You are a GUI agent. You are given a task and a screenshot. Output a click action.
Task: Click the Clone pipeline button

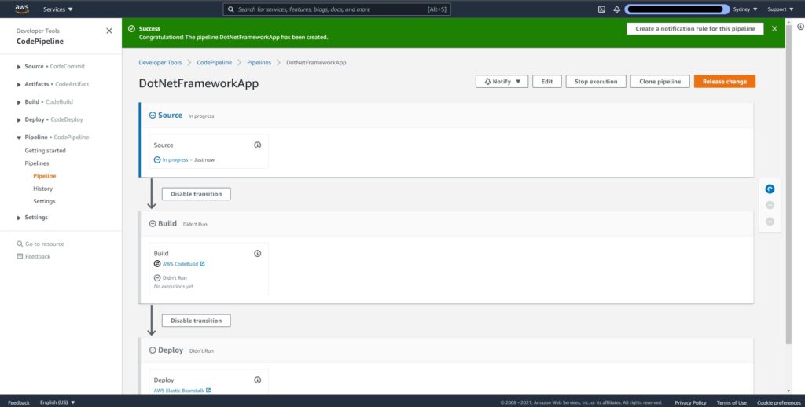660,82
